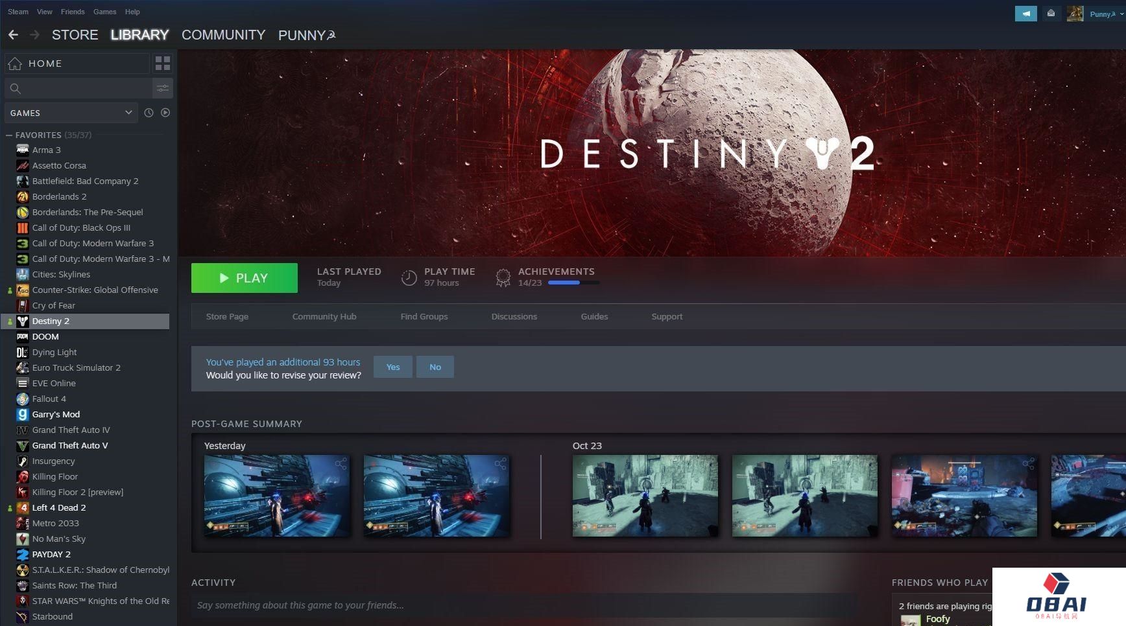
Task: Click the green PLAY button
Action: tap(245, 278)
